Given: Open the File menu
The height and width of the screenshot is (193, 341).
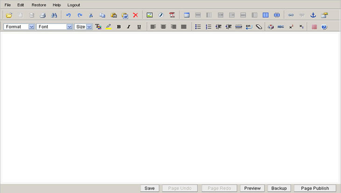Looking at the screenshot, I should pos(8,5).
